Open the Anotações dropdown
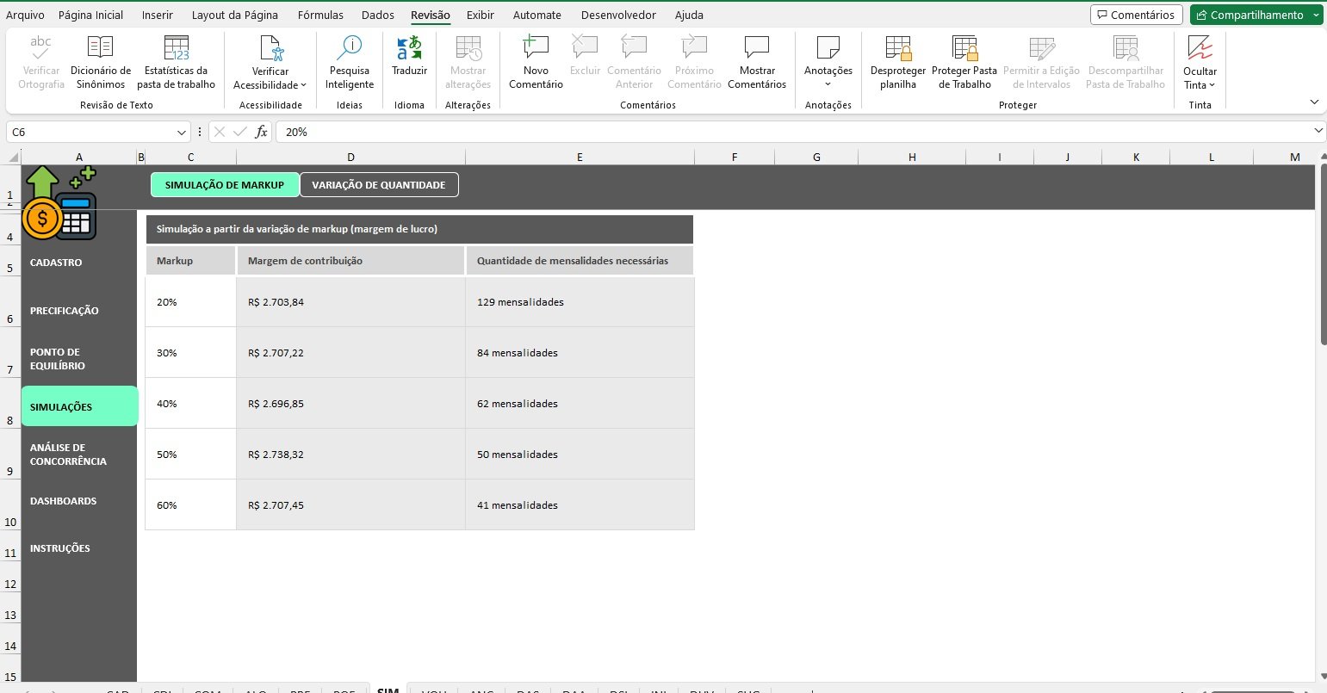 pyautogui.click(x=828, y=84)
